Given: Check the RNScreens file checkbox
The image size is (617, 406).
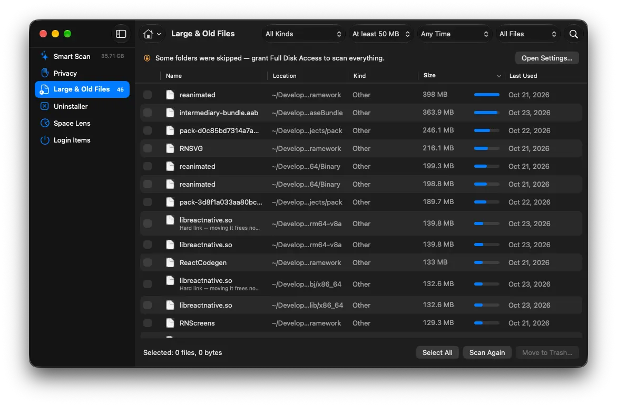Looking at the screenshot, I should (x=148, y=323).
